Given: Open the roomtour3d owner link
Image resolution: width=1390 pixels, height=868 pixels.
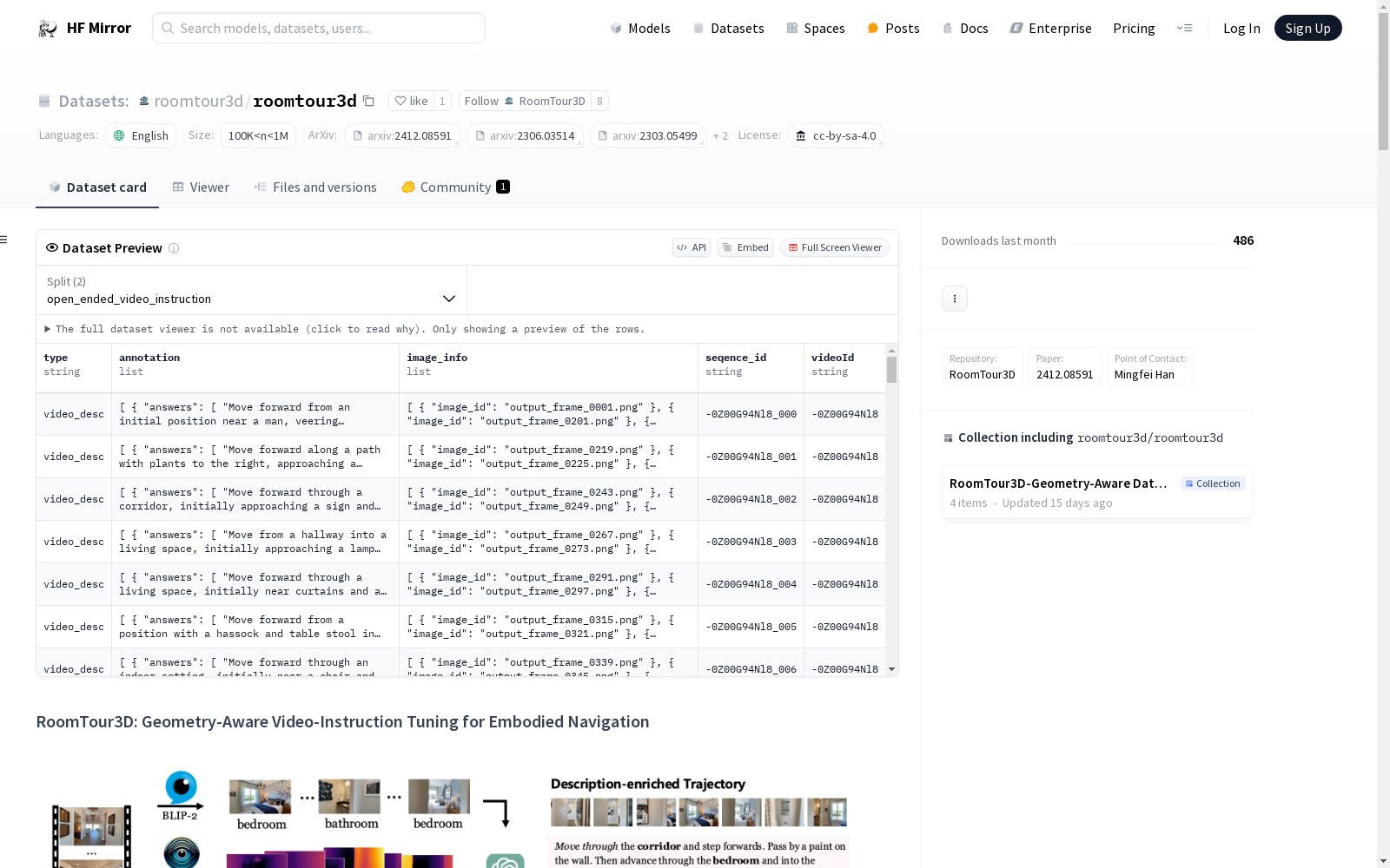Looking at the screenshot, I should tap(198, 101).
